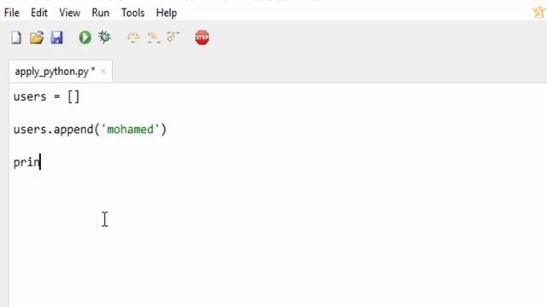Click the Step into debug icon

pos(154,38)
